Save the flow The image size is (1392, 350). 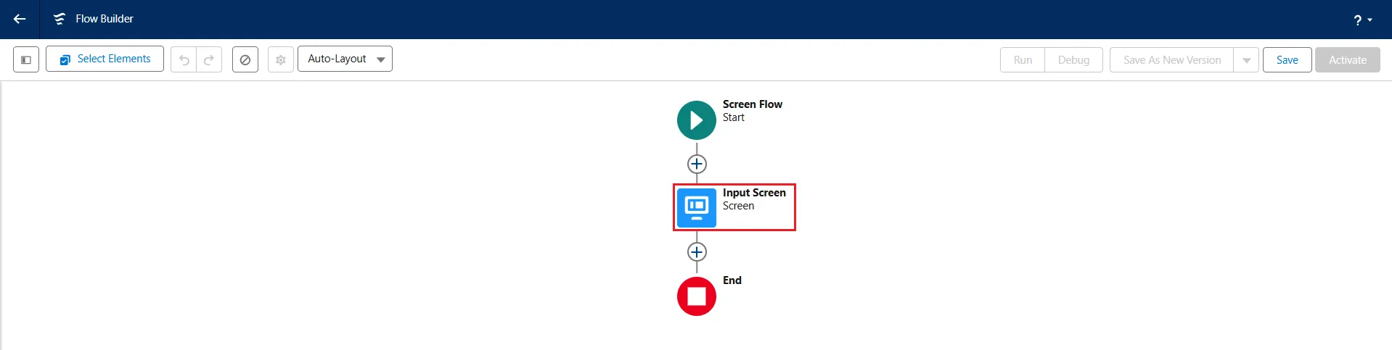pyautogui.click(x=1287, y=60)
